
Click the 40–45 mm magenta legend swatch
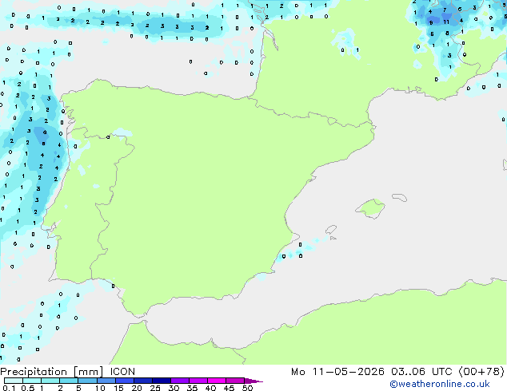click(217, 381)
